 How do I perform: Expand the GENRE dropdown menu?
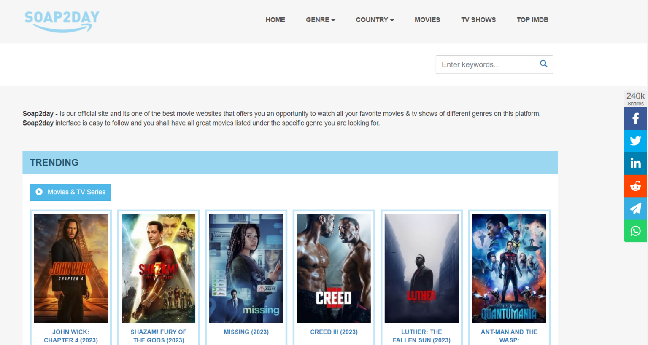(x=317, y=20)
